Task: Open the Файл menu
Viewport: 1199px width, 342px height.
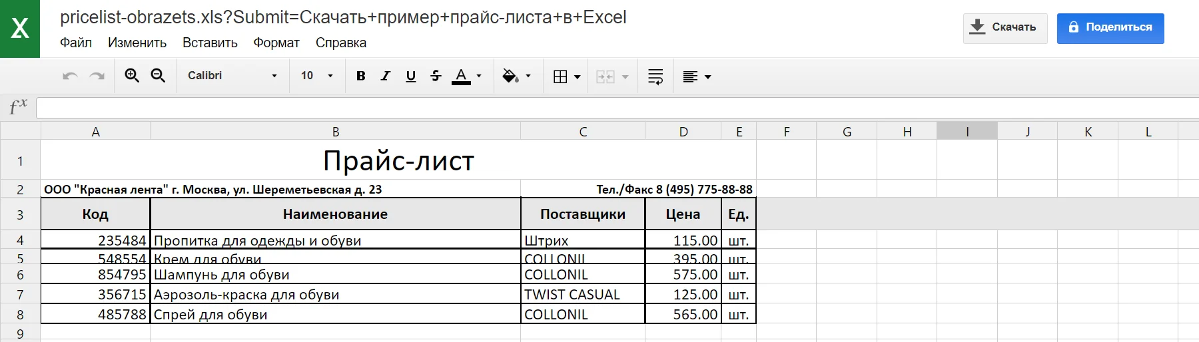Action: click(x=76, y=43)
